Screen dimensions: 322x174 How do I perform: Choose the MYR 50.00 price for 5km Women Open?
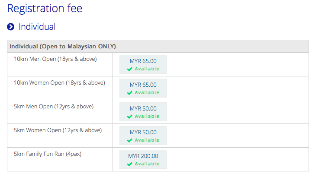click(x=143, y=132)
